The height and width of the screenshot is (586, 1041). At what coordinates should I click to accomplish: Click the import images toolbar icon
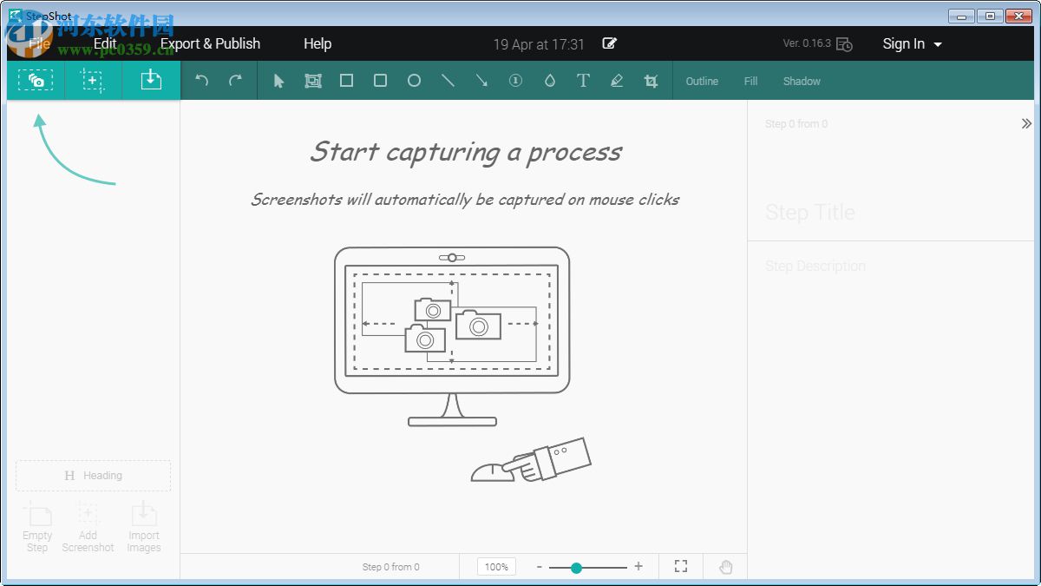click(151, 81)
